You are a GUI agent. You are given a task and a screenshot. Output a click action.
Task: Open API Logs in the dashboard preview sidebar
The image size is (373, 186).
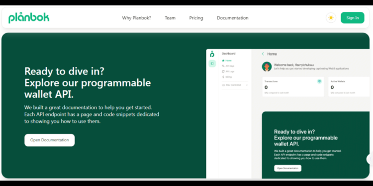coord(228,71)
